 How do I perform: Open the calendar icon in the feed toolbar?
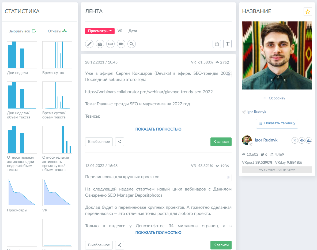[x=217, y=44]
